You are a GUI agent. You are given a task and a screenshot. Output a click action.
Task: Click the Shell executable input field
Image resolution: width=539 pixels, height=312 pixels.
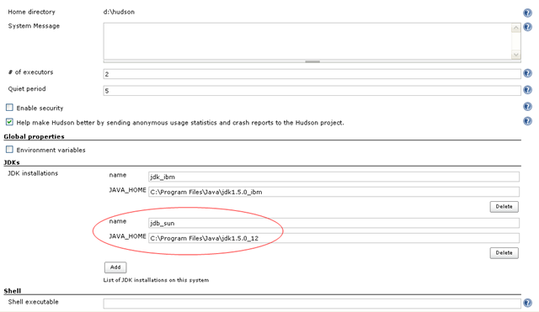point(312,303)
